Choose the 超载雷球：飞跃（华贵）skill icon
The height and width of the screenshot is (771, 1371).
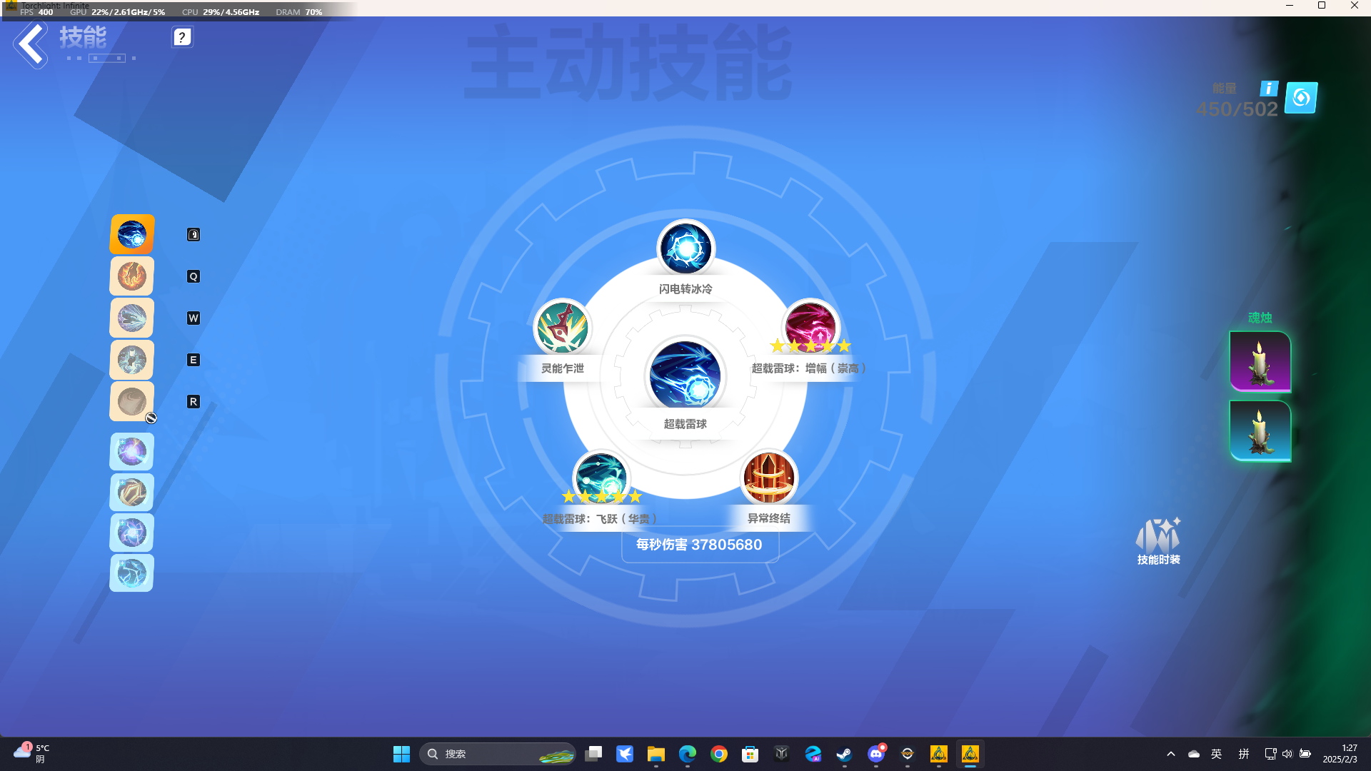(601, 478)
